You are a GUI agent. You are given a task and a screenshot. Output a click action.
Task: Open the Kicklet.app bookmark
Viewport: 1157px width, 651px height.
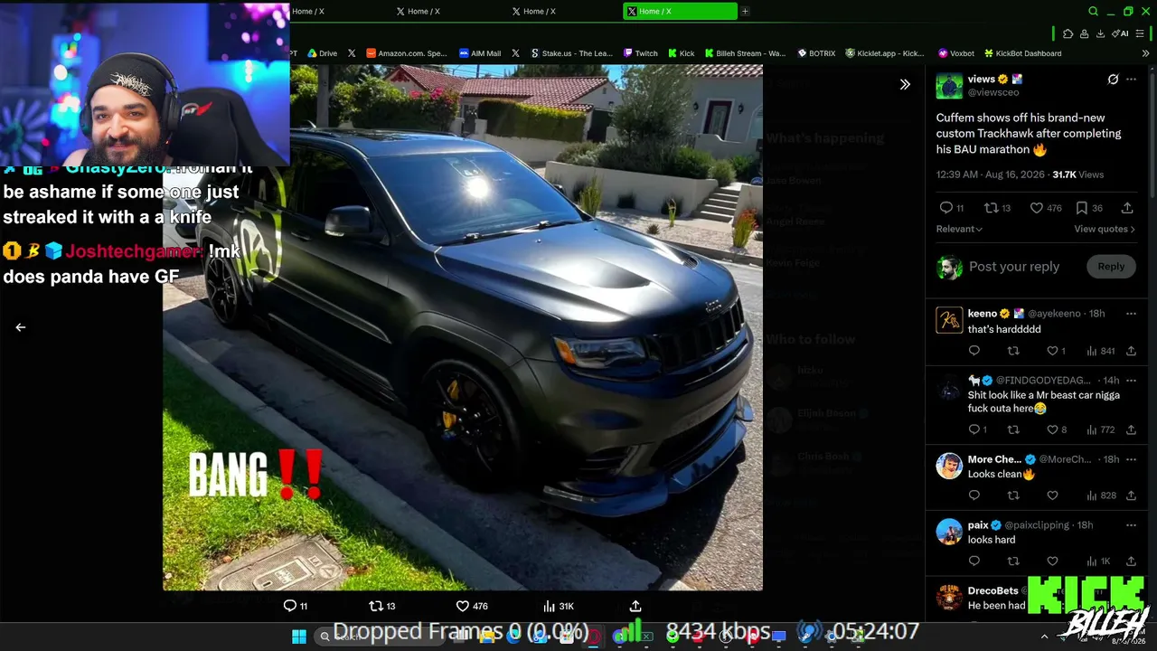coord(885,53)
